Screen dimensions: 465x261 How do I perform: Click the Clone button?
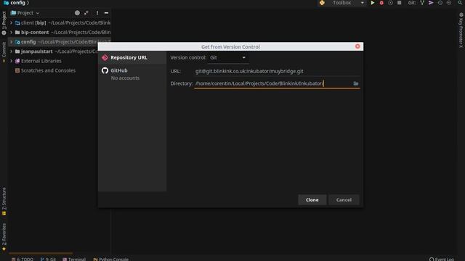[312, 200]
